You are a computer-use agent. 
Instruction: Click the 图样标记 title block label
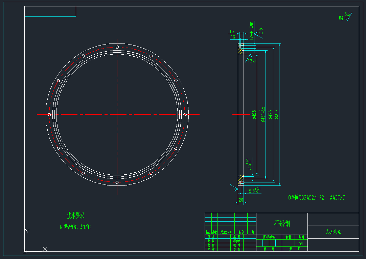[x=269, y=237]
